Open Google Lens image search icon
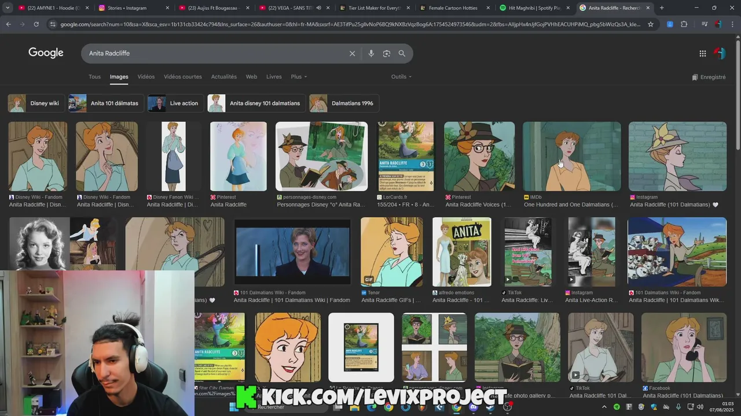The image size is (741, 416). coord(387,53)
